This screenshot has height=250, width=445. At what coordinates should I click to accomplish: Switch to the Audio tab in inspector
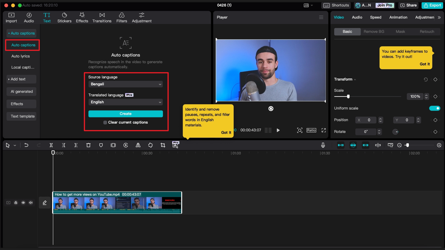(x=357, y=17)
